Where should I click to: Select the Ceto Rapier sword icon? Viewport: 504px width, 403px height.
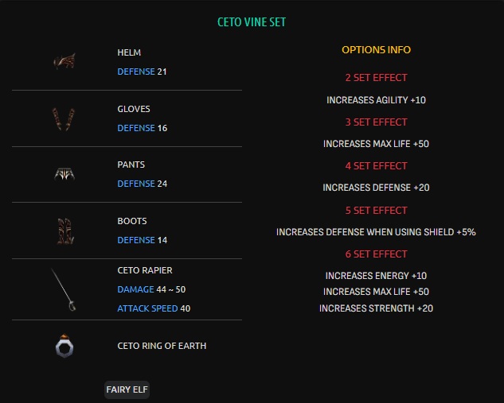(64, 289)
